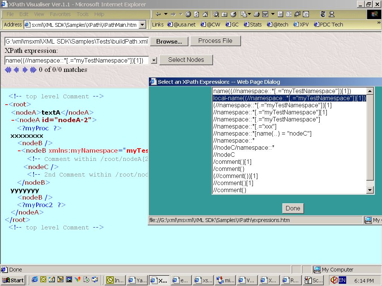Click the Print icon
The height and width of the screenshot is (286, 382).
click(257, 15)
